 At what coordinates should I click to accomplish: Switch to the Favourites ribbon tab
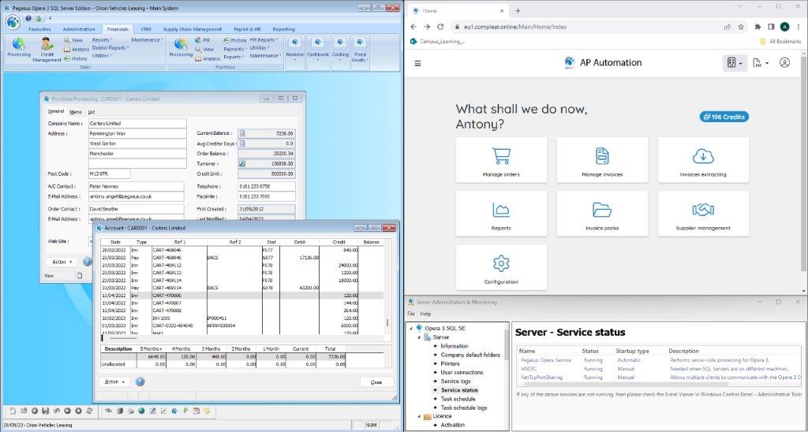coord(39,29)
